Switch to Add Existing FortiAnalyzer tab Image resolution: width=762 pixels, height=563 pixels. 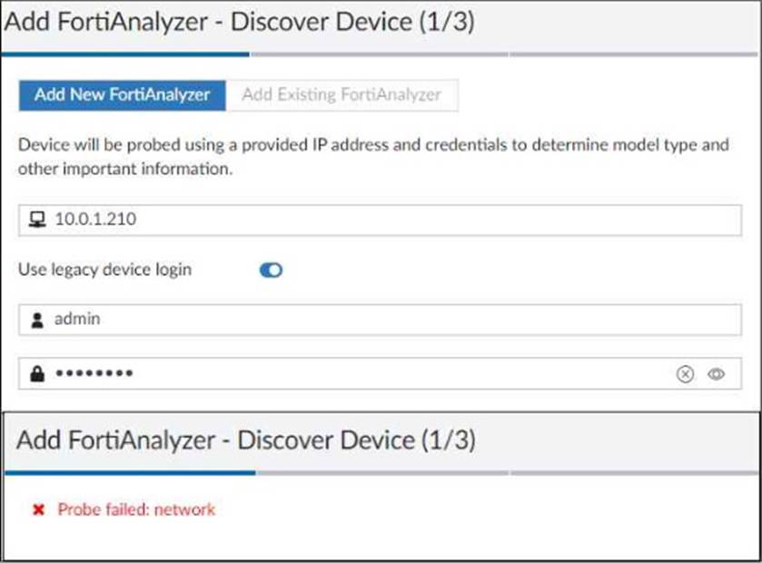point(341,95)
